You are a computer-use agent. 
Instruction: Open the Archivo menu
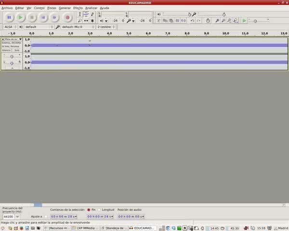(x=7, y=8)
